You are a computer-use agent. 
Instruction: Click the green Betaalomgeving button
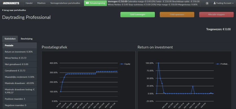tap(95, 3)
